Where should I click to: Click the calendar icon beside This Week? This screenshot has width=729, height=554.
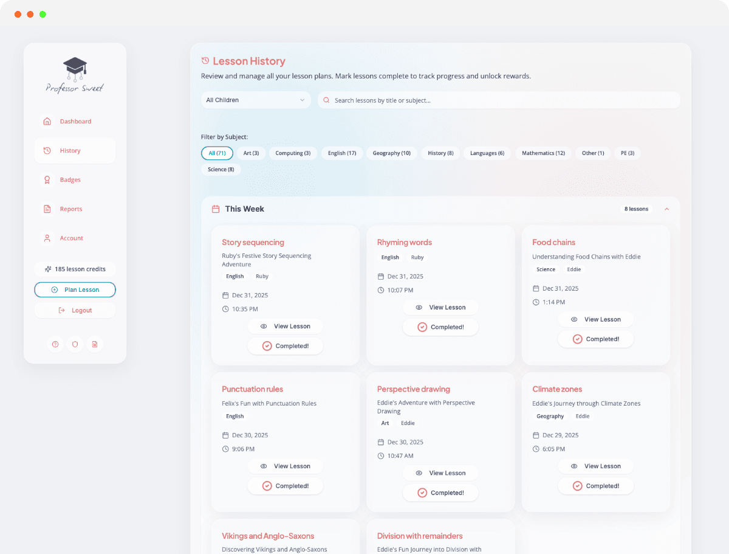pyautogui.click(x=215, y=209)
